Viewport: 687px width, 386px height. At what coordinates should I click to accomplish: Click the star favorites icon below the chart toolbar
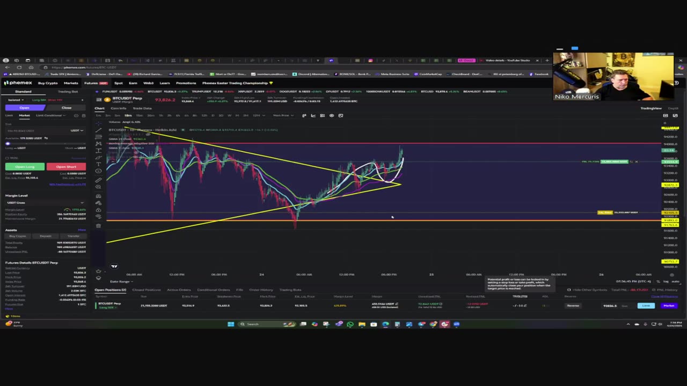pos(98,272)
